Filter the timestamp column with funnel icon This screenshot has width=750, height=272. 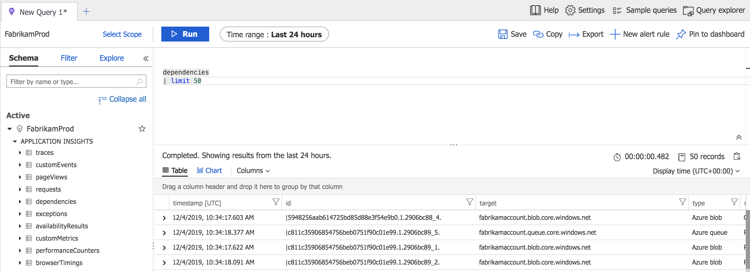click(x=276, y=202)
